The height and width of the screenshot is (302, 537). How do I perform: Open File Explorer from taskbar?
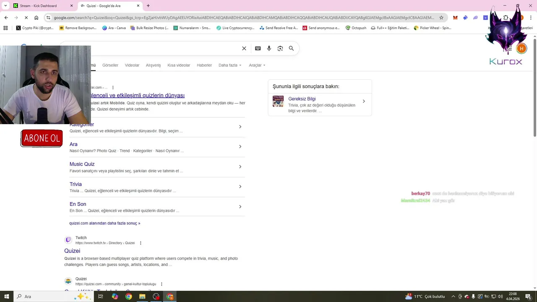tap(142, 296)
